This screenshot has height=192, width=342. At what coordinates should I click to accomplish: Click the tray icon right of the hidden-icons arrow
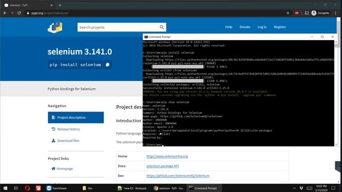tap(301, 188)
